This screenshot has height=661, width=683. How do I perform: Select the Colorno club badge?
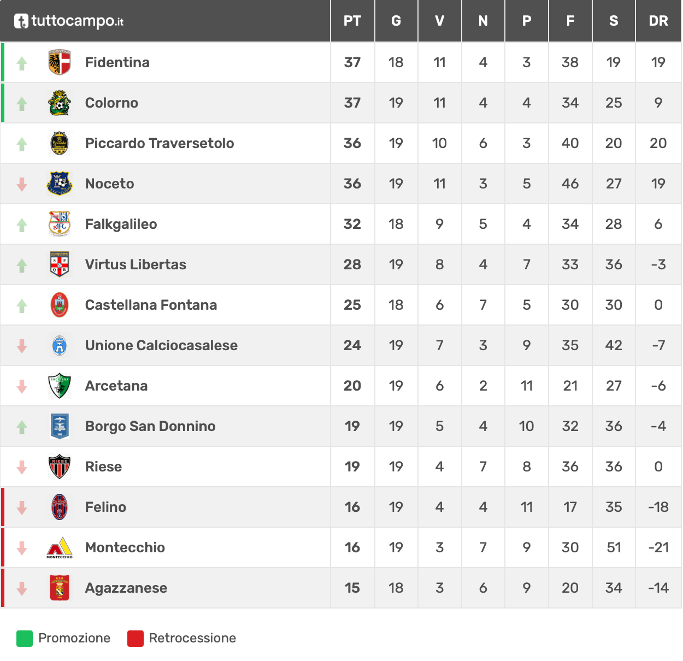[60, 103]
